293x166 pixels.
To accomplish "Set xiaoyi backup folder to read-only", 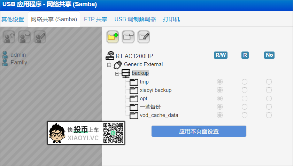I will [245, 90].
